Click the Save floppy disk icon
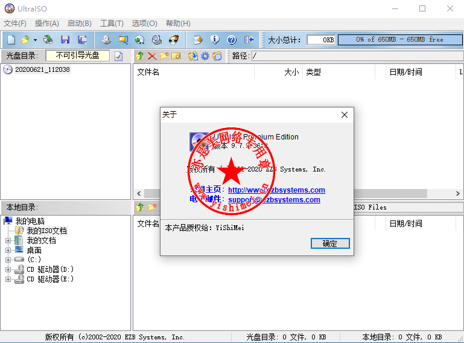The width and height of the screenshot is (464, 343). pyautogui.click(x=65, y=40)
